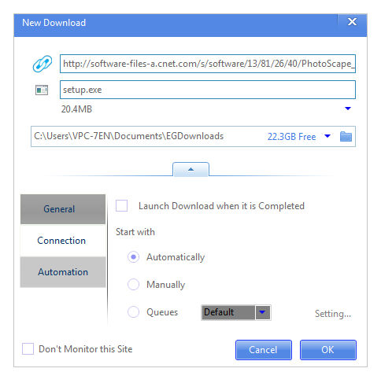Viewport: 381px width, 372px height.
Task: Confirm download with OK button
Action: (x=328, y=350)
